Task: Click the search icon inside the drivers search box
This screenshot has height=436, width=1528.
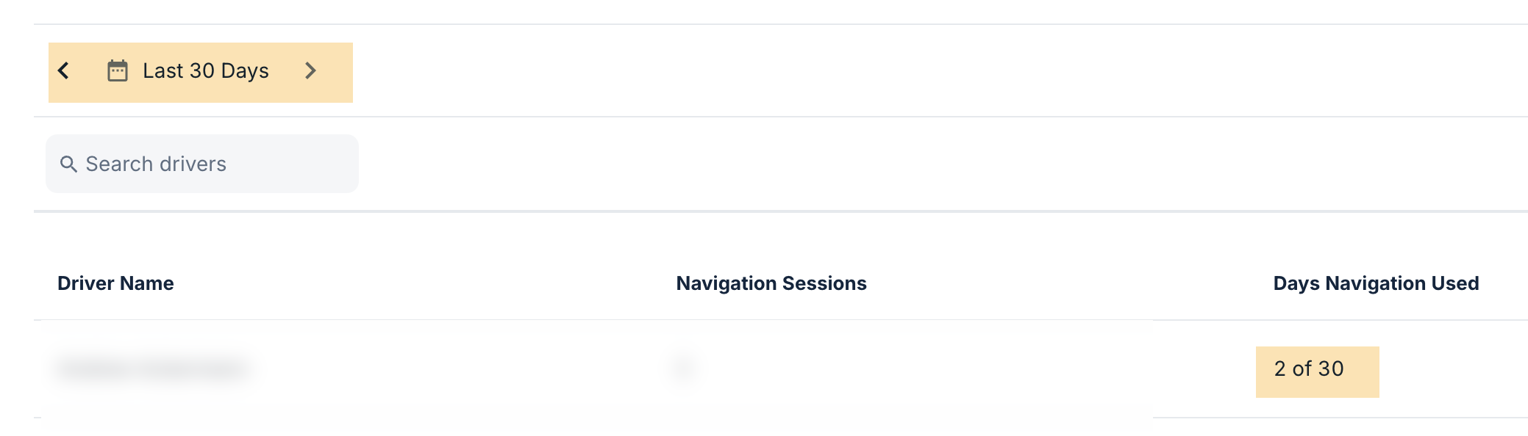Action: click(x=68, y=164)
